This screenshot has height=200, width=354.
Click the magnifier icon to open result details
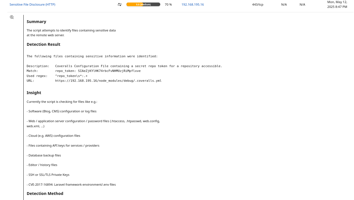click(x=12, y=17)
